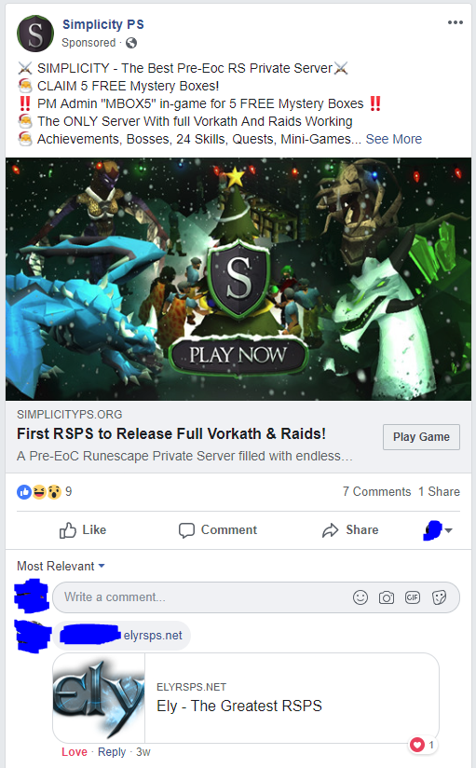The width and height of the screenshot is (476, 768).
Task: Attach a photo using camera icon
Action: (x=387, y=597)
